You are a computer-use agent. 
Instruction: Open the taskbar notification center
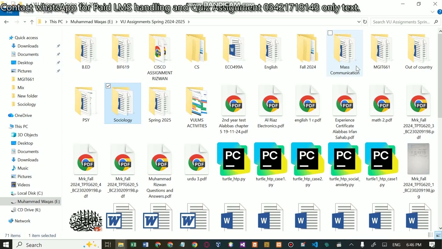coord(432,245)
